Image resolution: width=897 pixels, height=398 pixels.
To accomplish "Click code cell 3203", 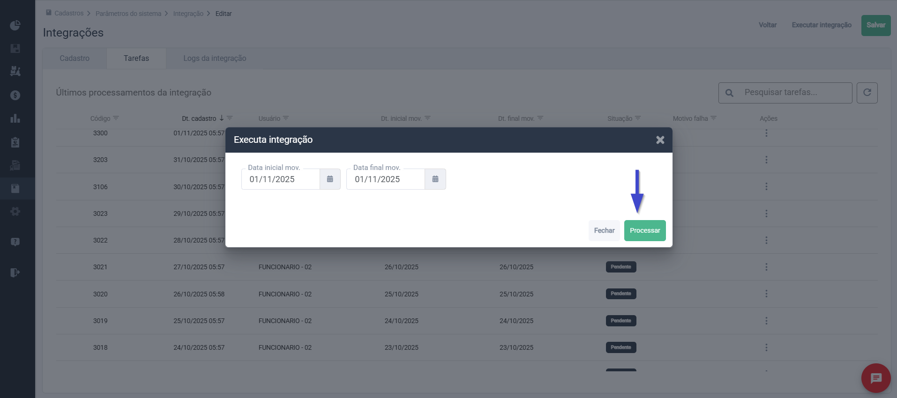I will pyautogui.click(x=100, y=160).
